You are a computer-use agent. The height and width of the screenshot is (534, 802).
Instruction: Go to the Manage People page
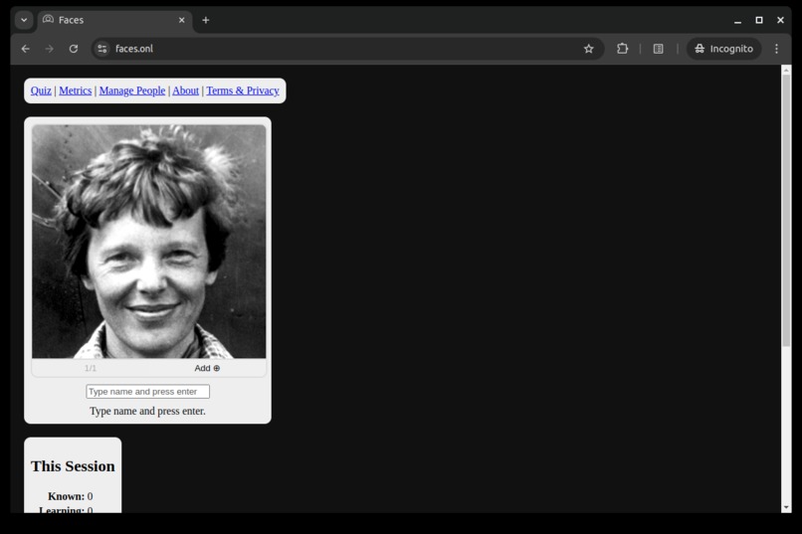(x=132, y=90)
